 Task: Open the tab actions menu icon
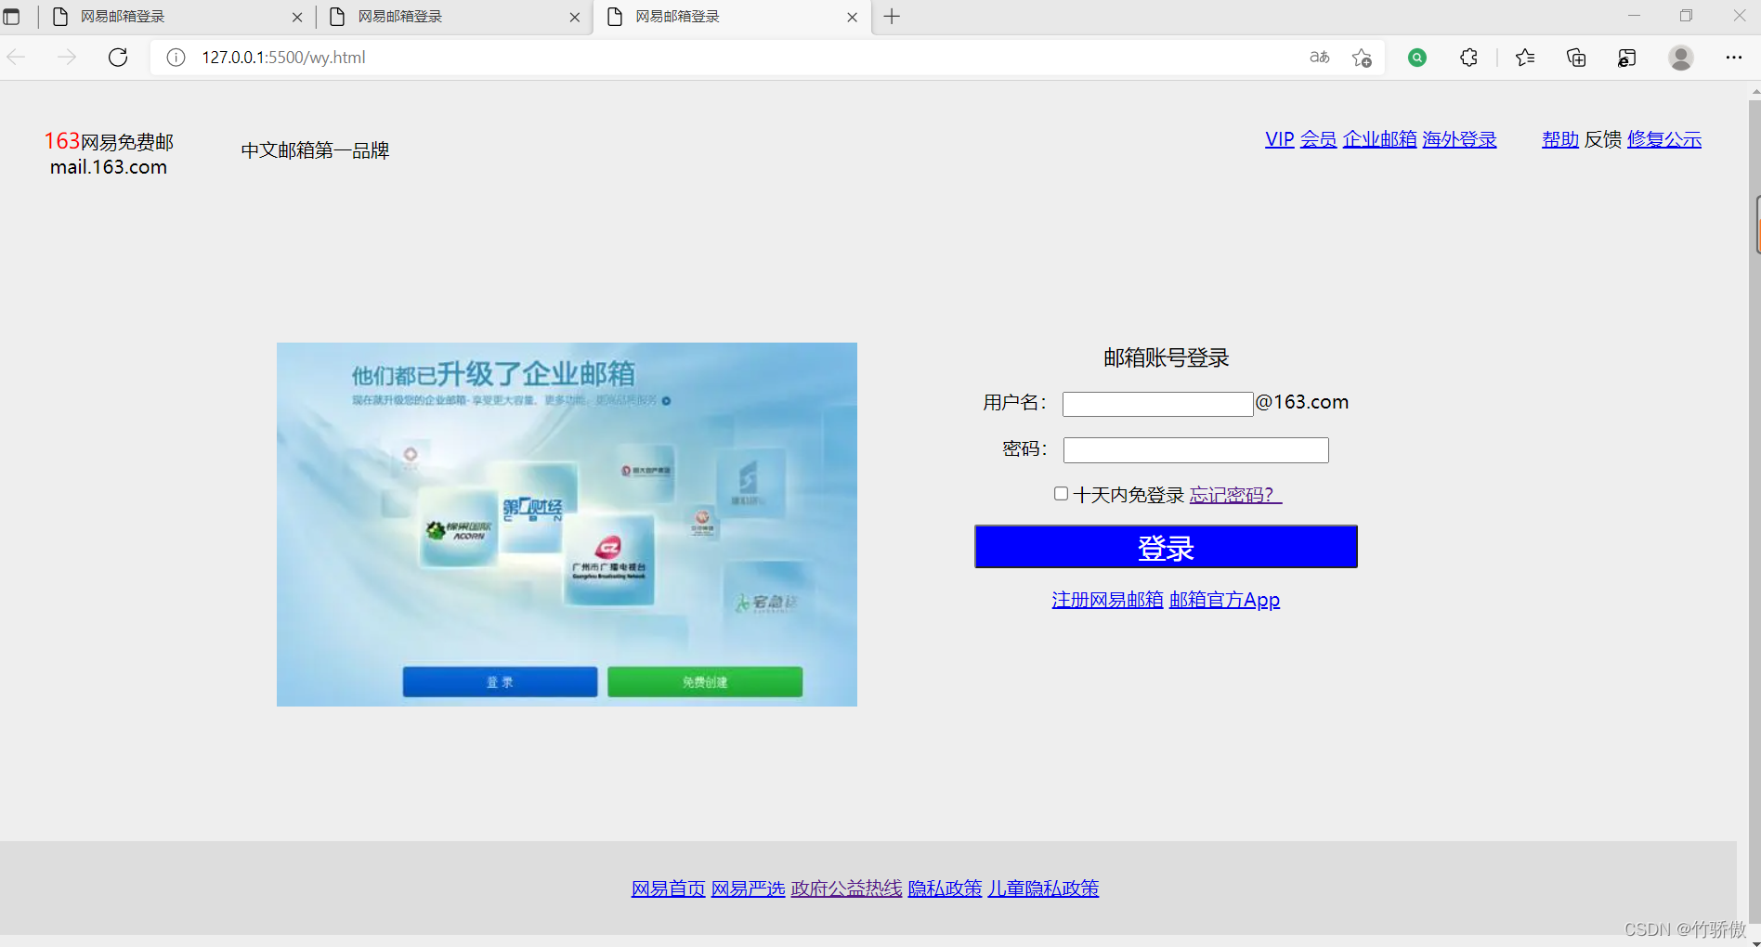11,17
